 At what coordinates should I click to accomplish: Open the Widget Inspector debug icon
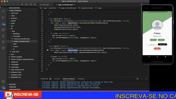pos(35,4)
